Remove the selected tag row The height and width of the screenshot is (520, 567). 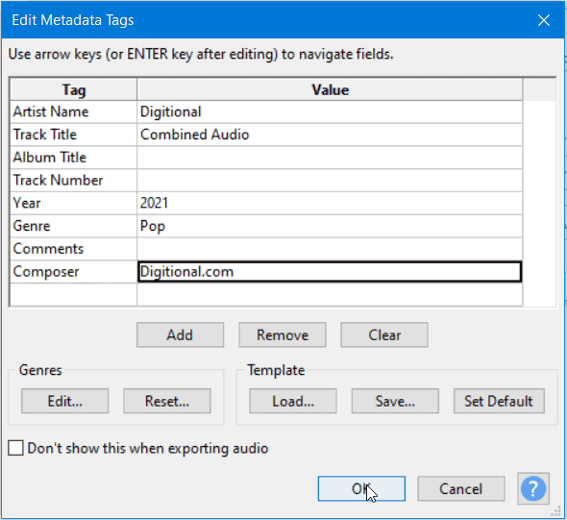282,334
